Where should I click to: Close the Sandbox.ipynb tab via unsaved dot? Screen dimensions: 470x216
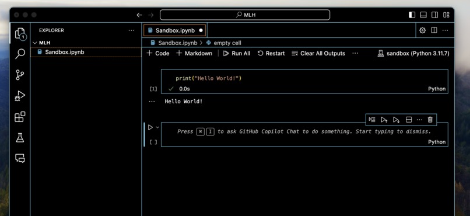click(201, 30)
